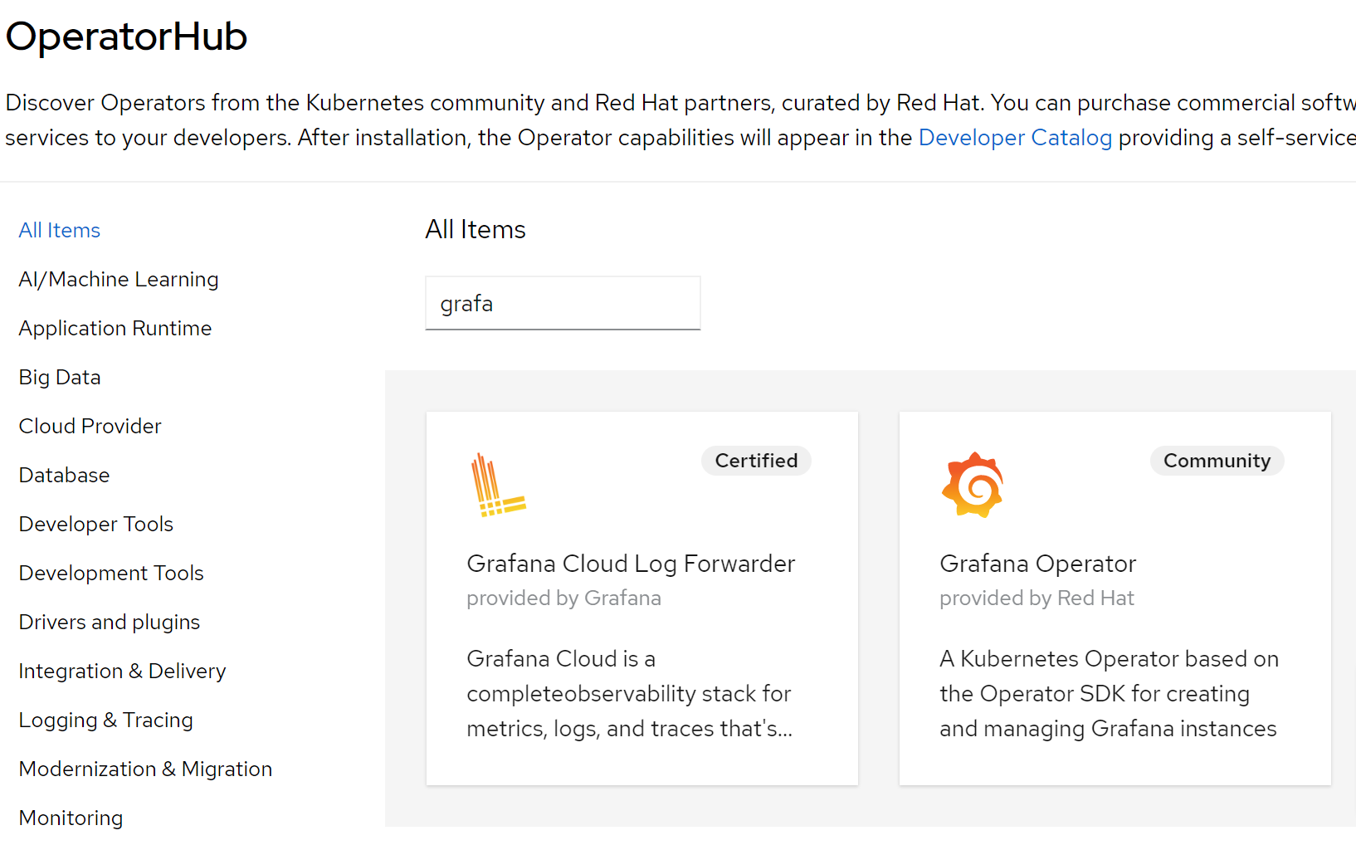1356x845 pixels.
Task: Filter operators by Database category
Action: click(x=65, y=476)
